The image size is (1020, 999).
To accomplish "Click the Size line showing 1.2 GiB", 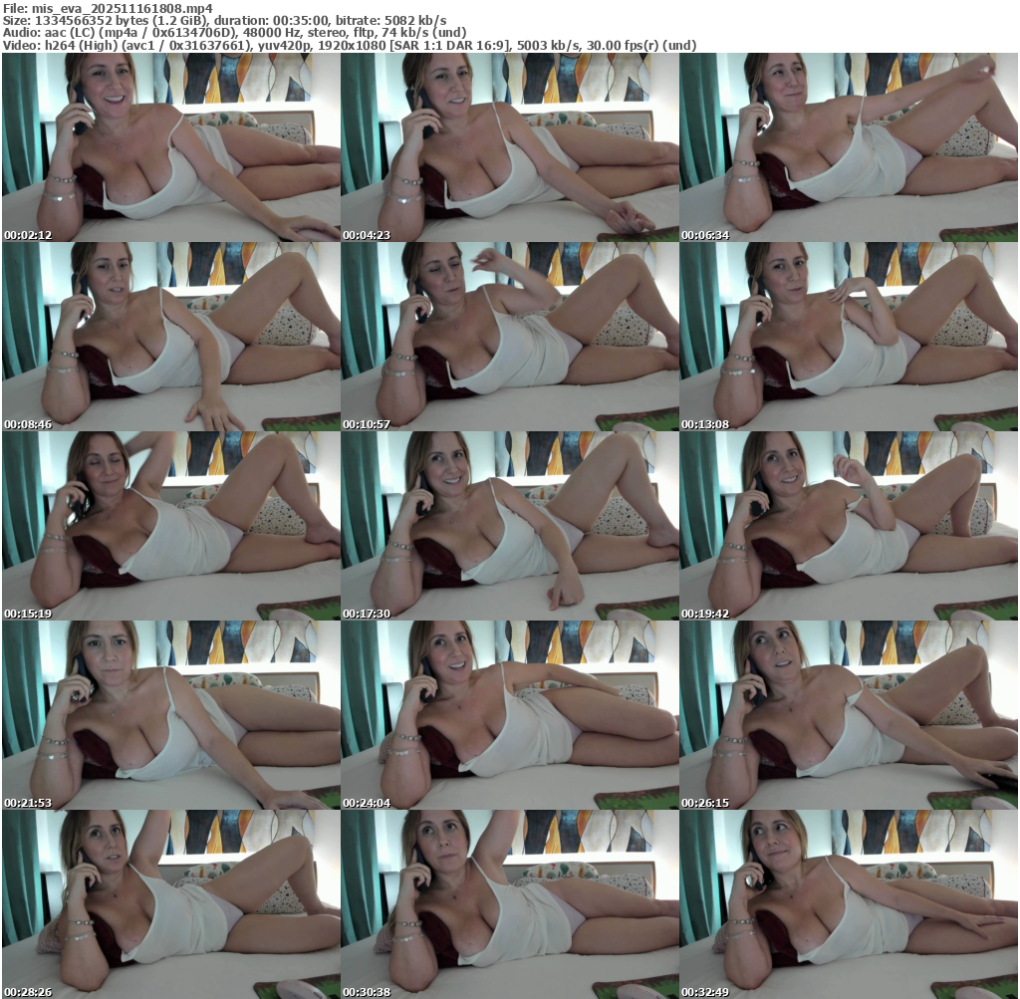I will click(x=224, y=20).
